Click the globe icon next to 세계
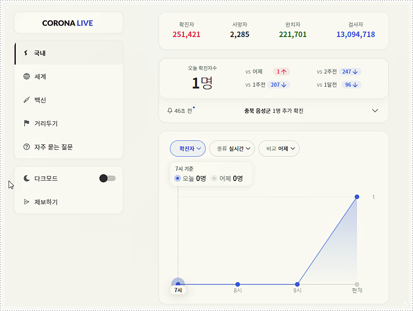413x311 pixels. coord(27,76)
